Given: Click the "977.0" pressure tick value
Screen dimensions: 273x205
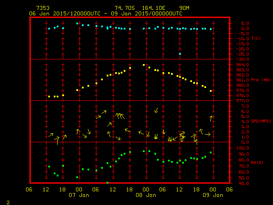Looking at the screenshot, I should point(242,101).
